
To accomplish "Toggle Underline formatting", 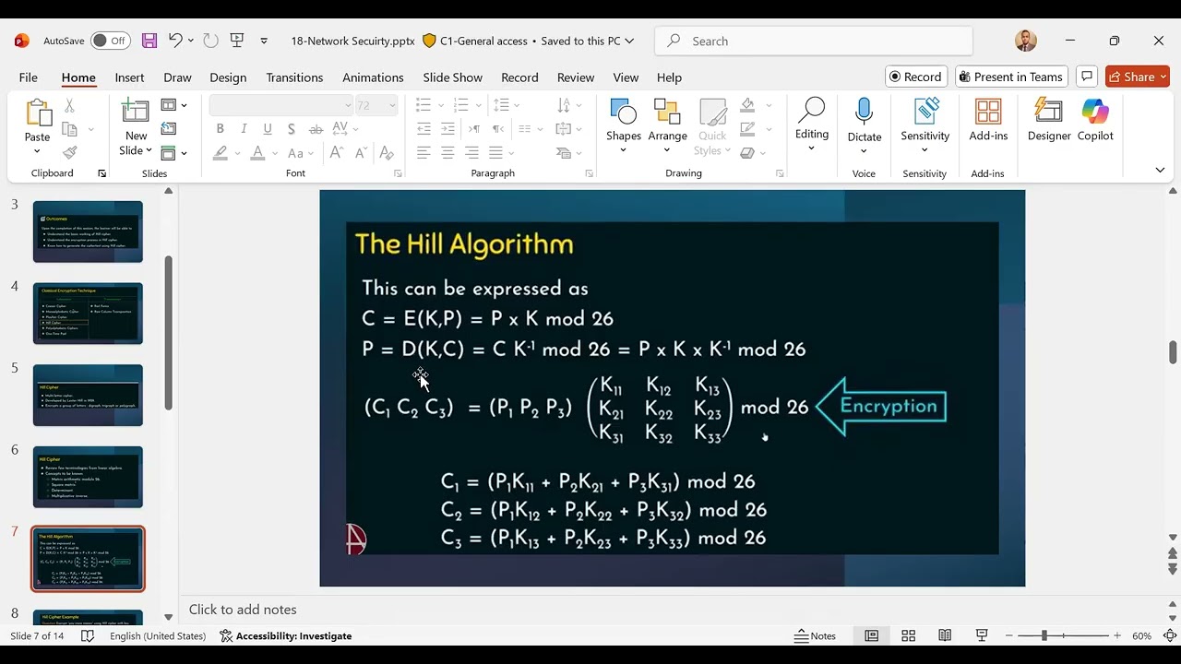I will click(x=268, y=129).
